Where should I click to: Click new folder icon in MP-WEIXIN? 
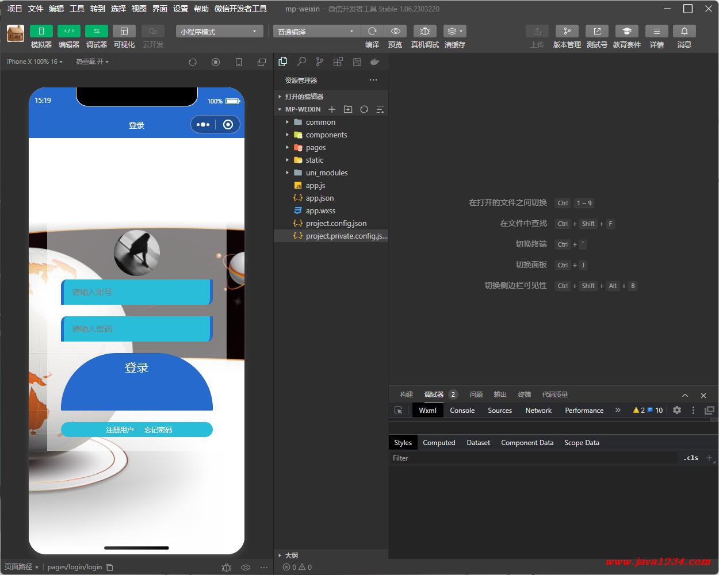click(348, 109)
